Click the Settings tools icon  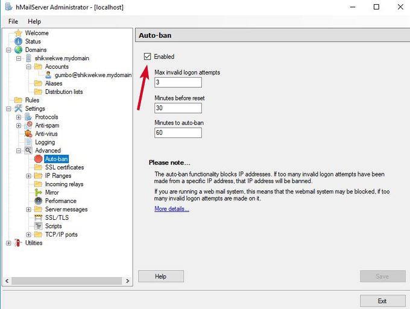coord(18,108)
